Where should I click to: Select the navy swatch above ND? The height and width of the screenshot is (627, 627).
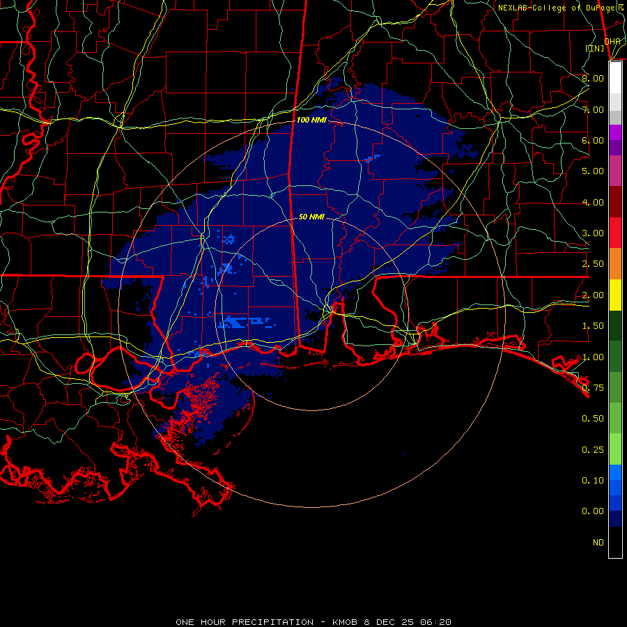click(615, 519)
